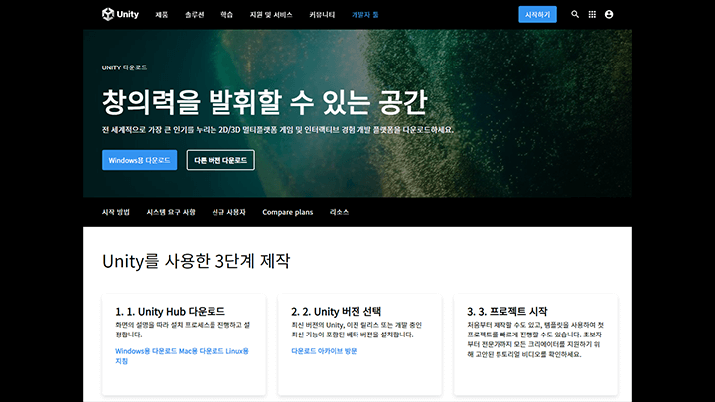Go to the 리소스 tab

339,212
